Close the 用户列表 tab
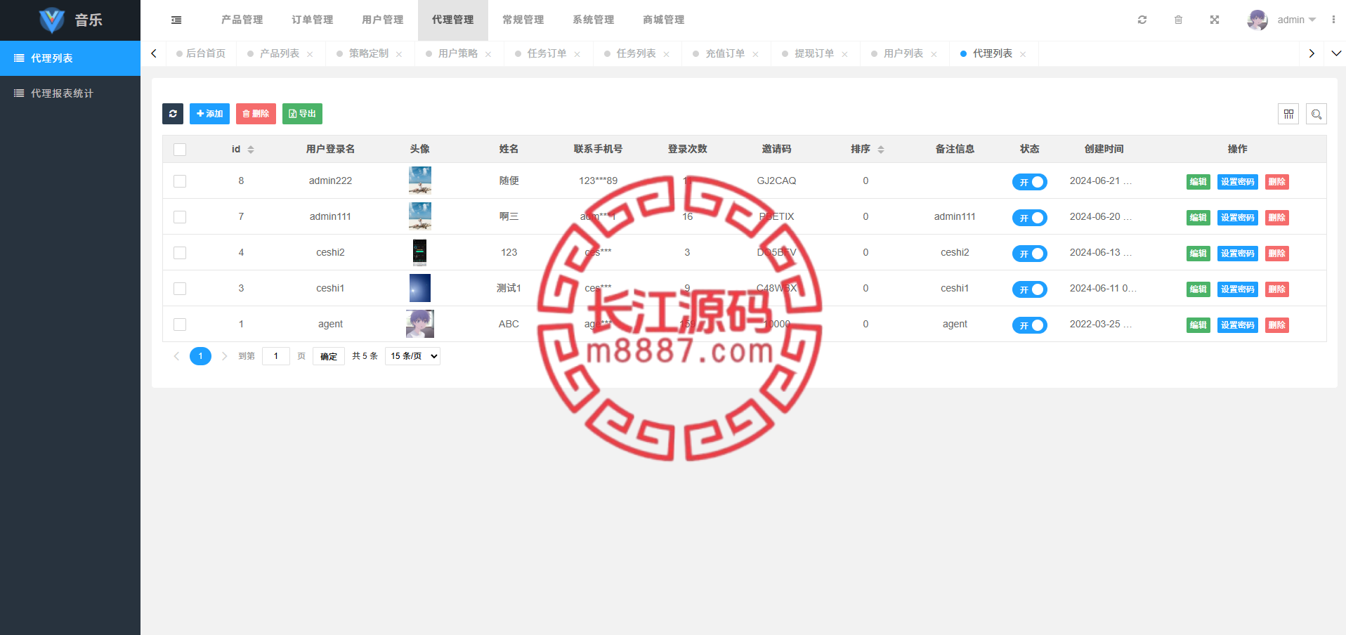This screenshot has width=1346, height=635. pyautogui.click(x=934, y=54)
